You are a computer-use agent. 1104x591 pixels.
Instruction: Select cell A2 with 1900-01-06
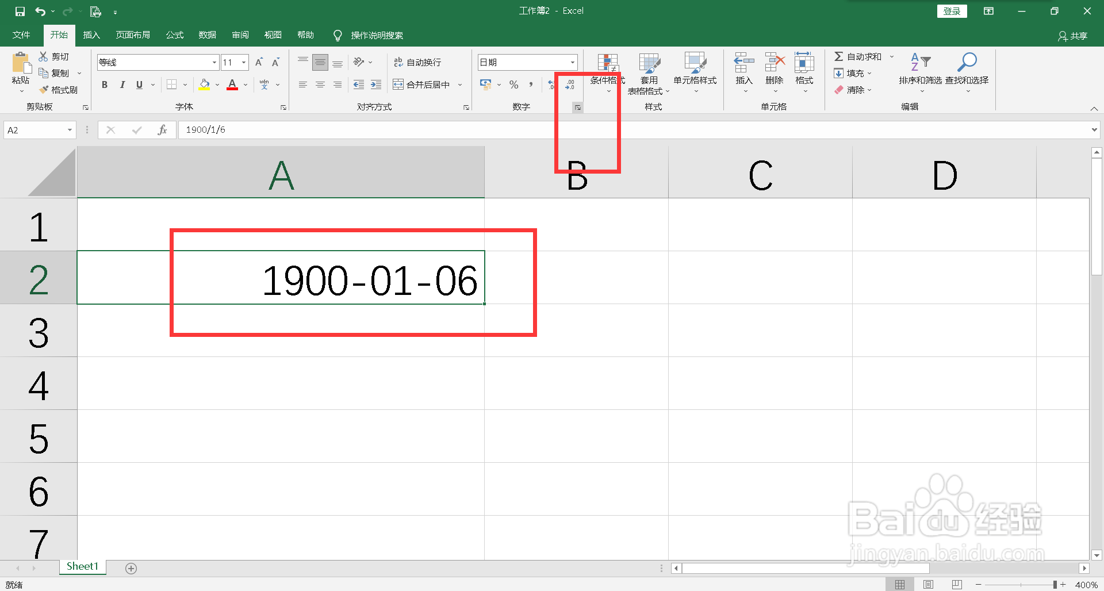[281, 278]
